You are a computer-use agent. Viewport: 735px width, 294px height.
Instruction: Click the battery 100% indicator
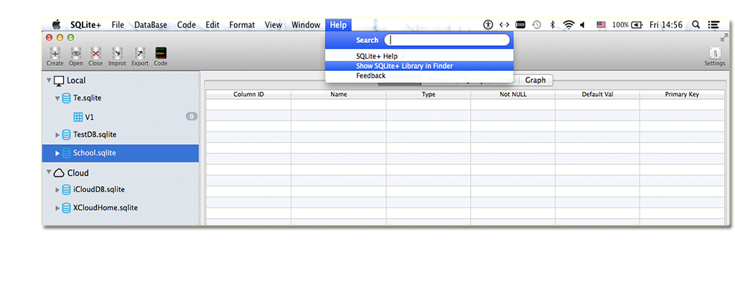click(627, 25)
